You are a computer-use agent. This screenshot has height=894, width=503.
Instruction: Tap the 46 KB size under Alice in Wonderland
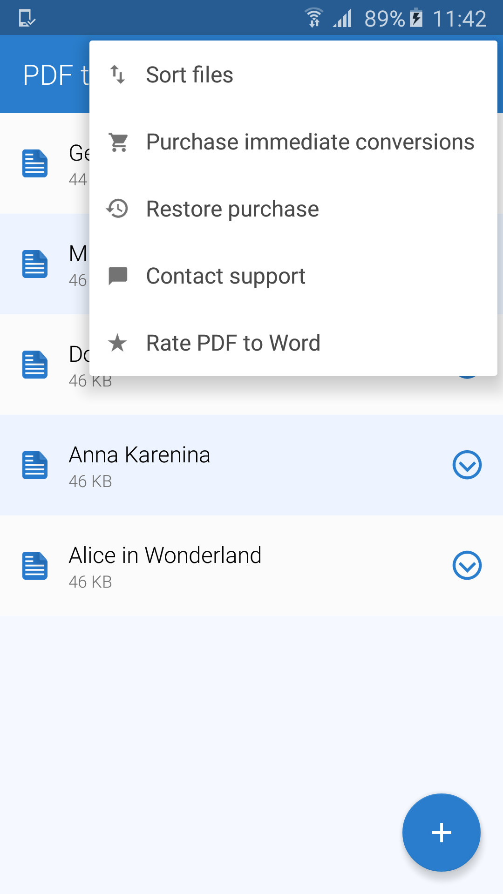[x=90, y=582]
